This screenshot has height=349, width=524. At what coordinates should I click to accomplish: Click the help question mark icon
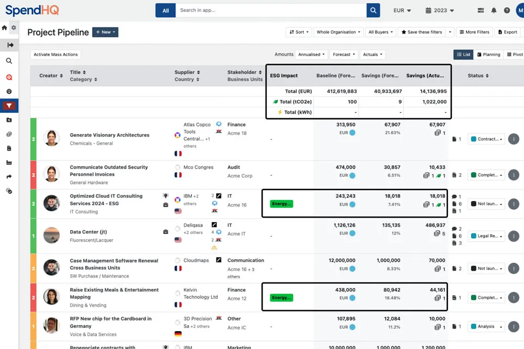point(507,10)
